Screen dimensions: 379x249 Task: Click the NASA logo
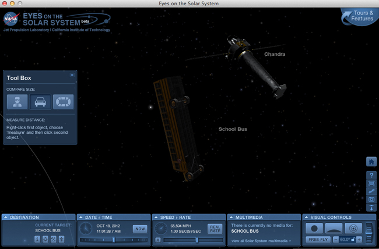pos(11,19)
